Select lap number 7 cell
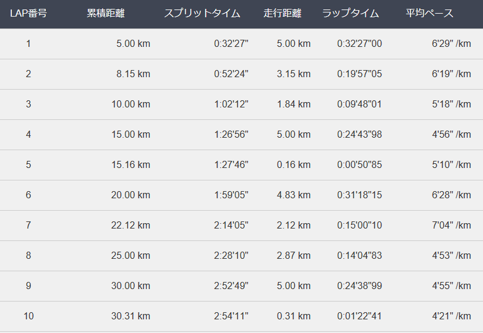 [29, 226]
